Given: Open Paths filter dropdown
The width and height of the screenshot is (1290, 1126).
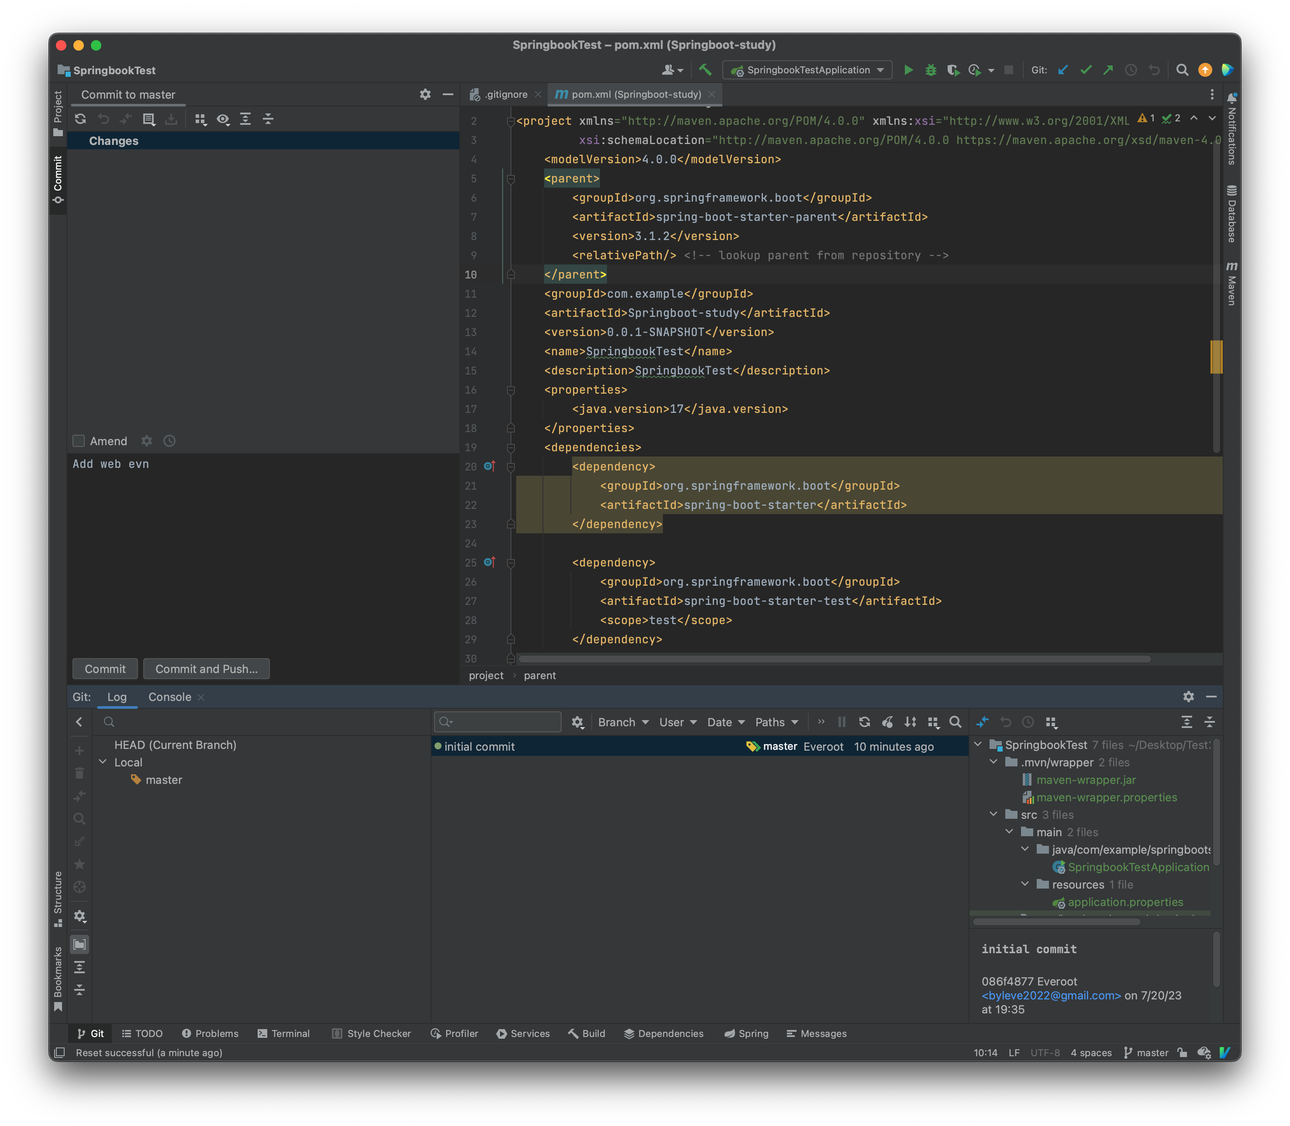Looking at the screenshot, I should click(x=776, y=722).
